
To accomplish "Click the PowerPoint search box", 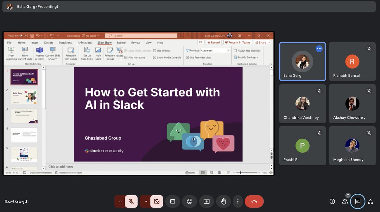I will [x=141, y=36].
